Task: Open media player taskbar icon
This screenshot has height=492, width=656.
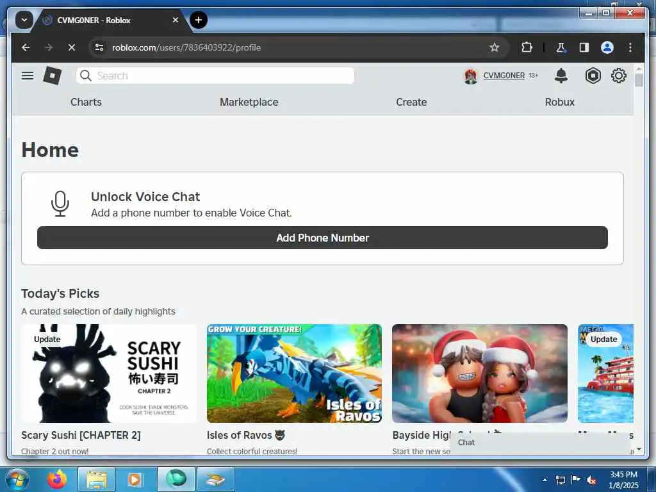Action: coord(135,479)
